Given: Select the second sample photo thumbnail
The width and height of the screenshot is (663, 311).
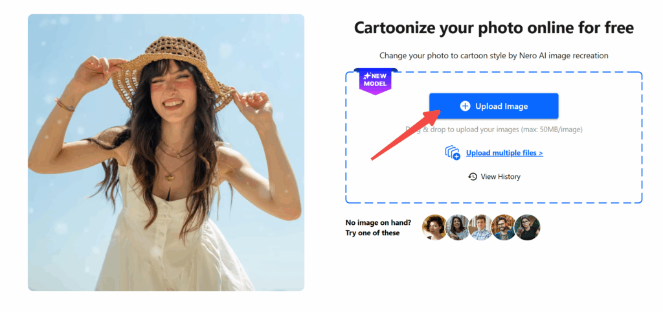Looking at the screenshot, I should [458, 227].
